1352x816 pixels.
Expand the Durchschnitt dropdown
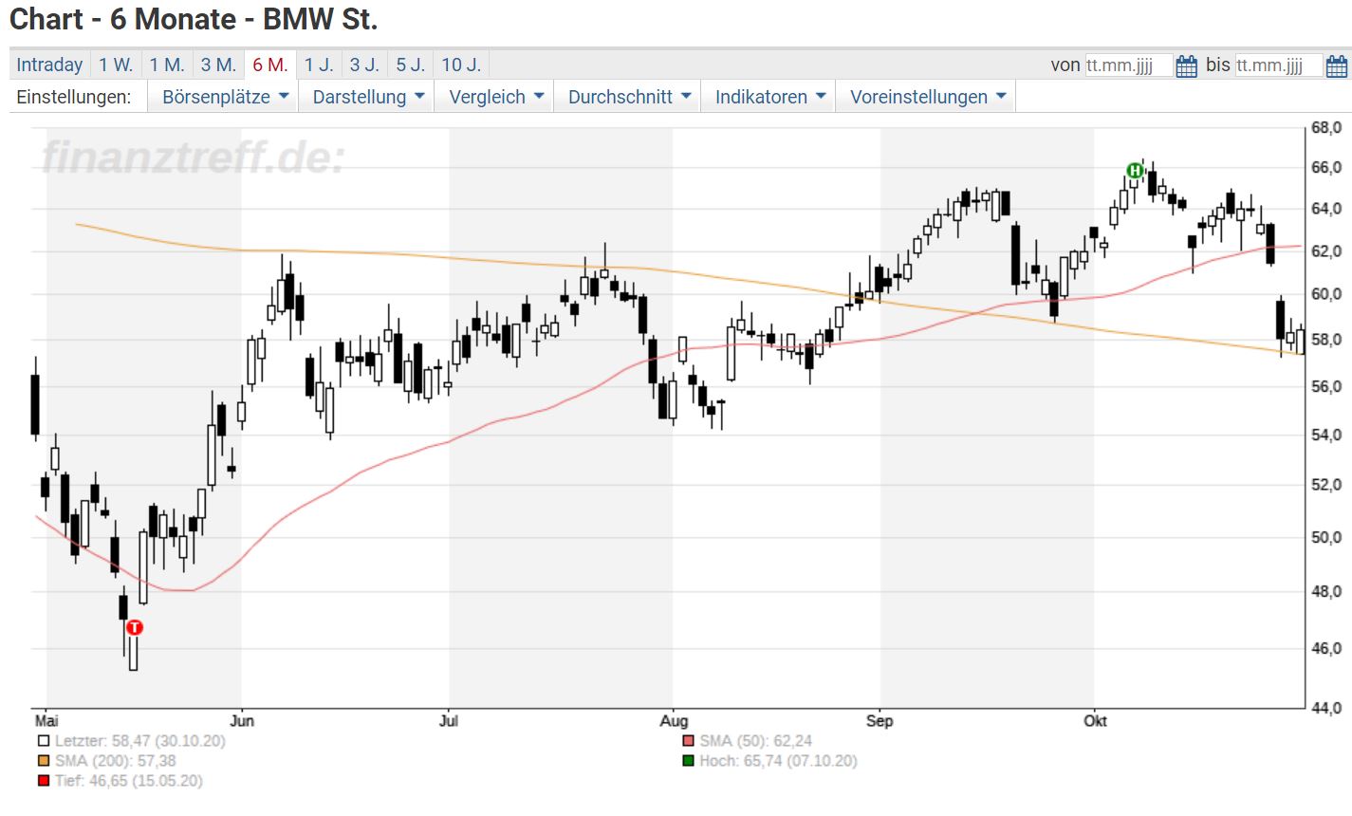(628, 97)
